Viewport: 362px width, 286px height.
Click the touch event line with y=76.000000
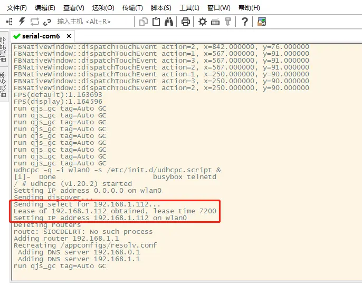161,47
